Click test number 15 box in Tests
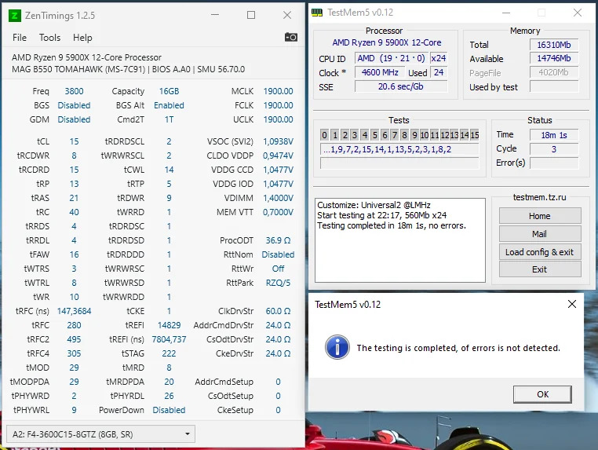 pos(474,135)
